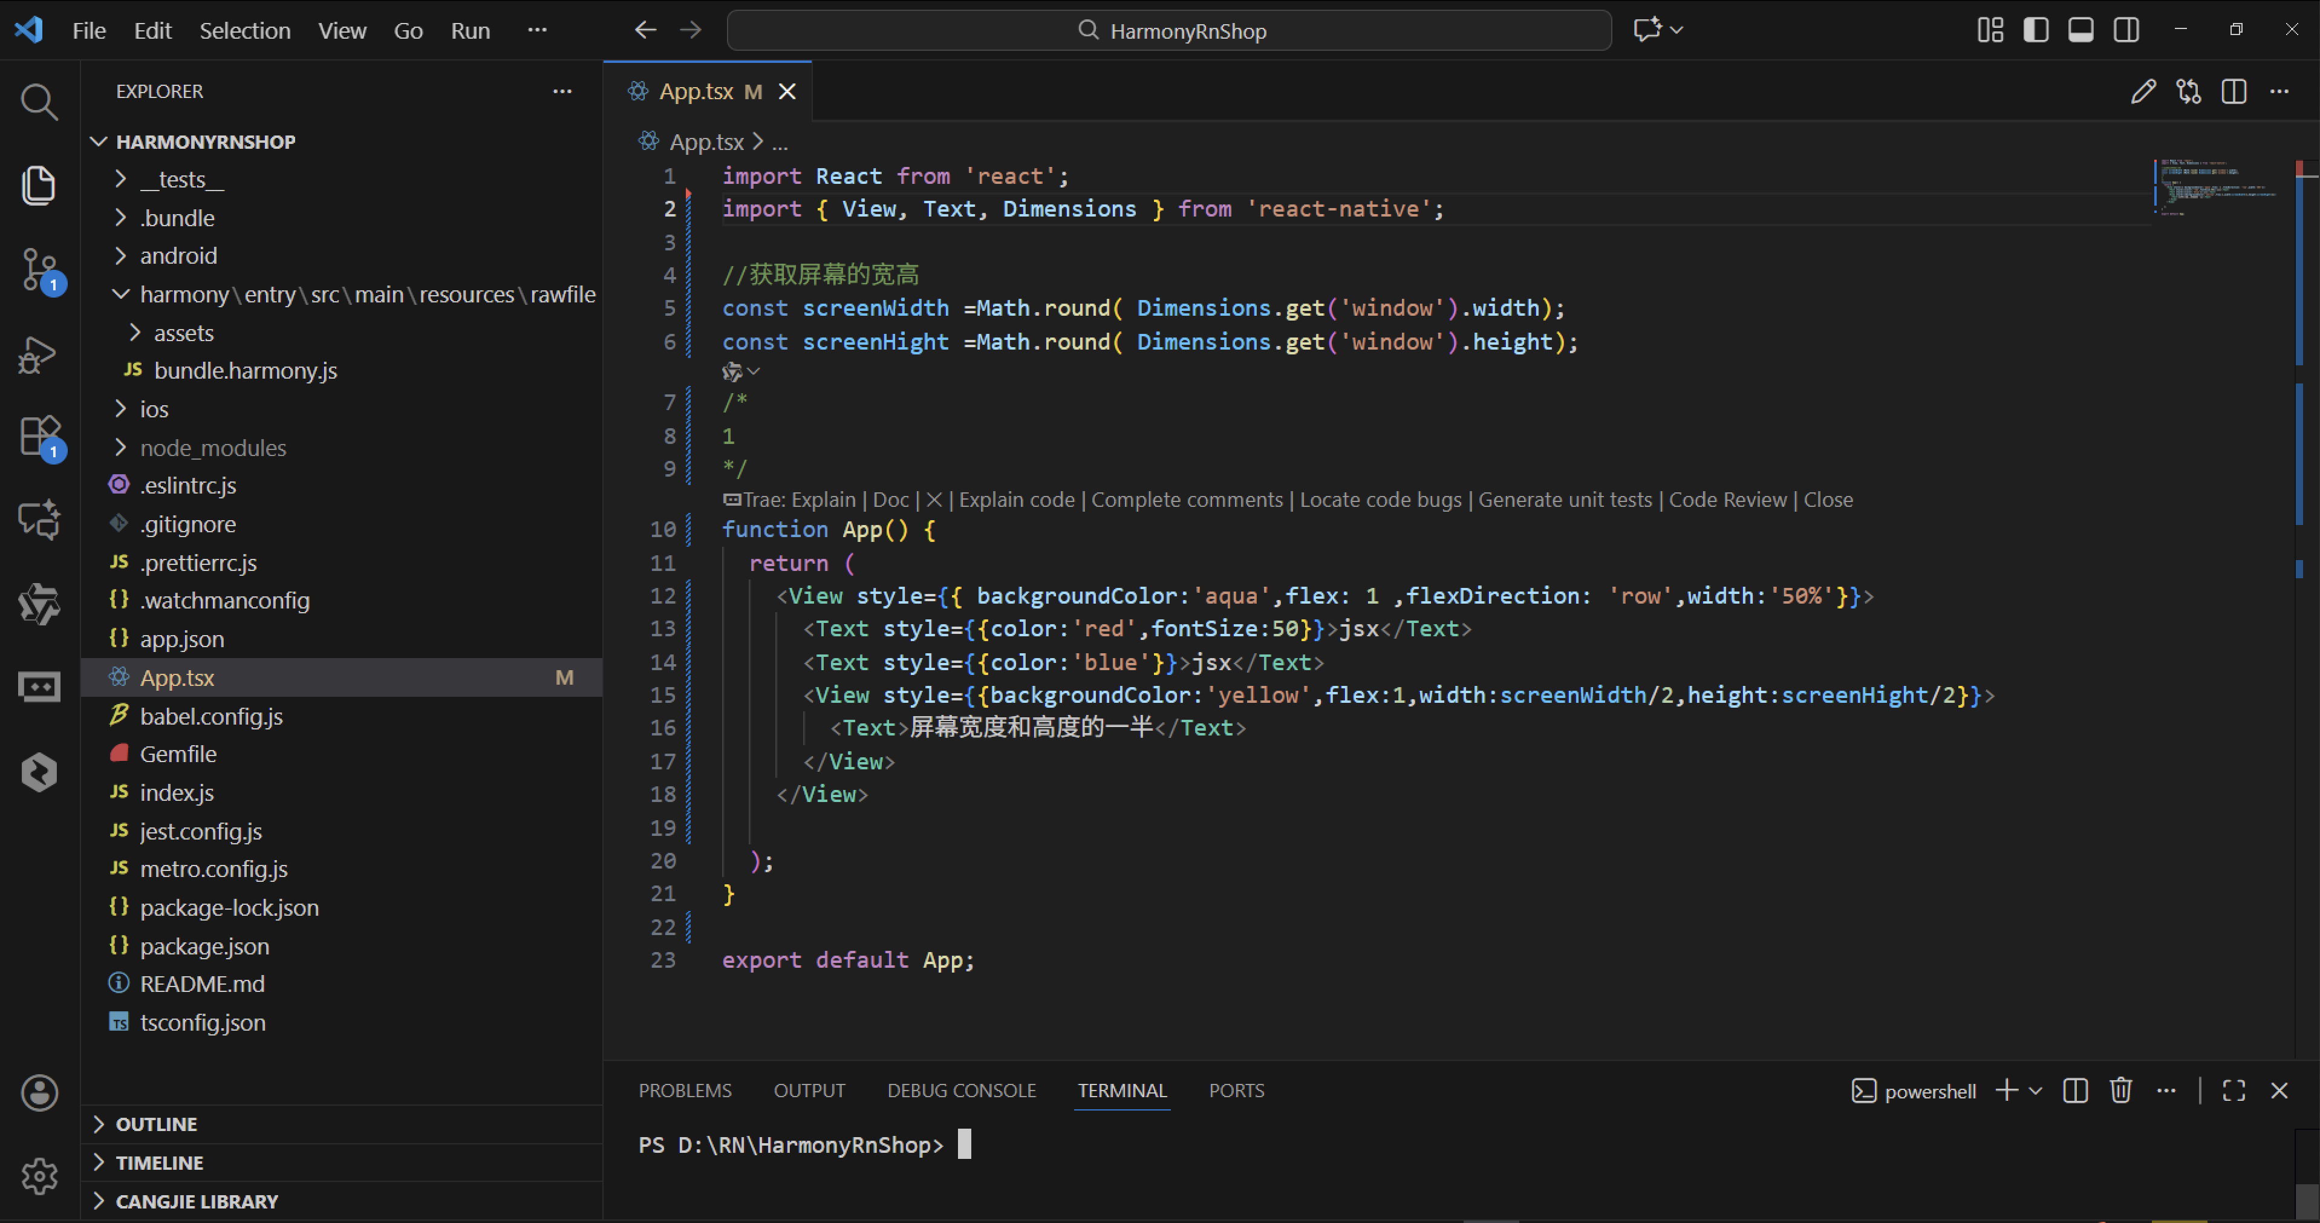Click the HarmonyRnShop command center search box

1169,31
